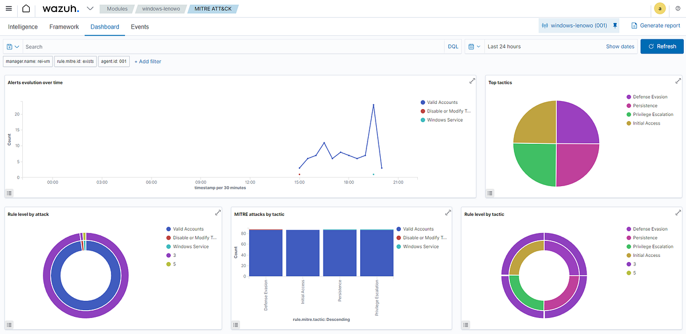686x334 pixels.
Task: Open the Wazuh logo dropdown chevron
Action: point(90,9)
